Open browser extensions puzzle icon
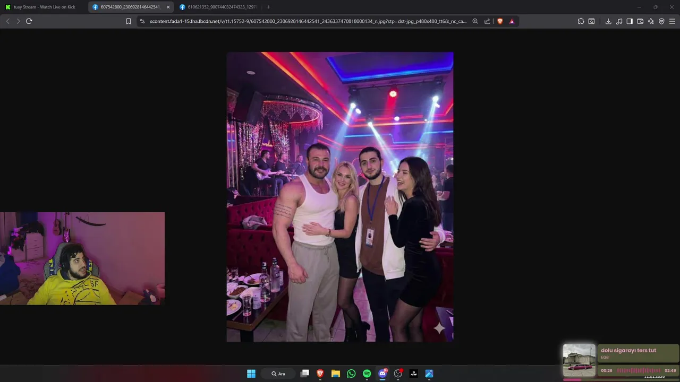The width and height of the screenshot is (680, 382). point(581,21)
